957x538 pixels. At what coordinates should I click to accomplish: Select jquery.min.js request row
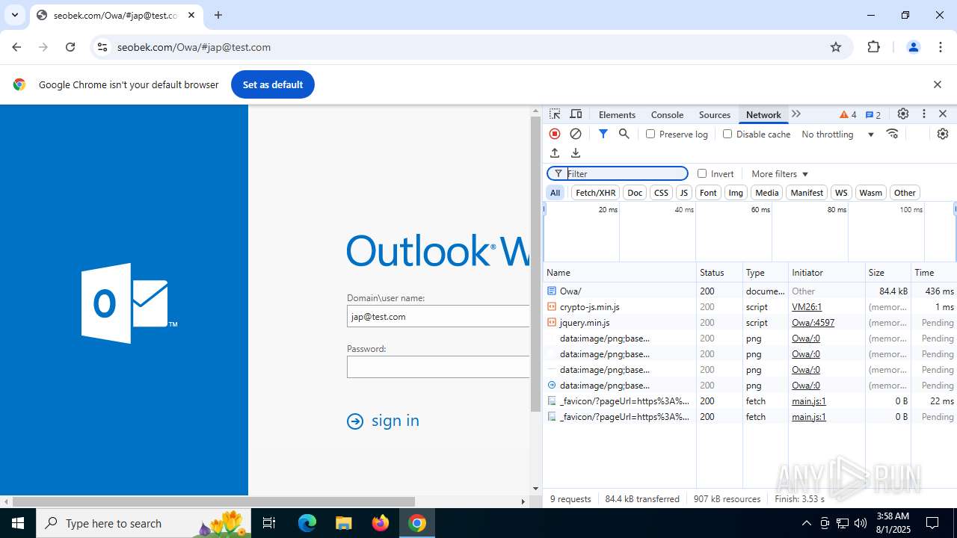(x=750, y=323)
